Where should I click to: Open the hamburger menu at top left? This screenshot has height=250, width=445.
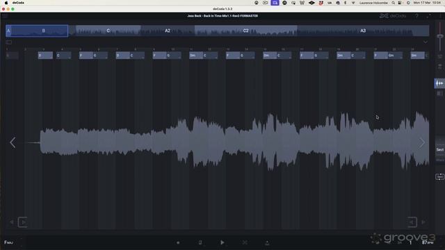5,16
